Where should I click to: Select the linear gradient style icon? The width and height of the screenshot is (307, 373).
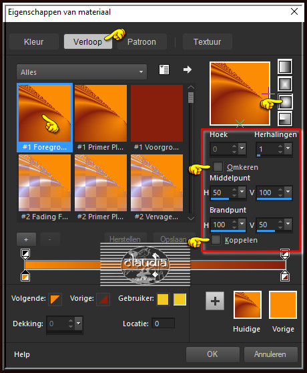click(285, 66)
